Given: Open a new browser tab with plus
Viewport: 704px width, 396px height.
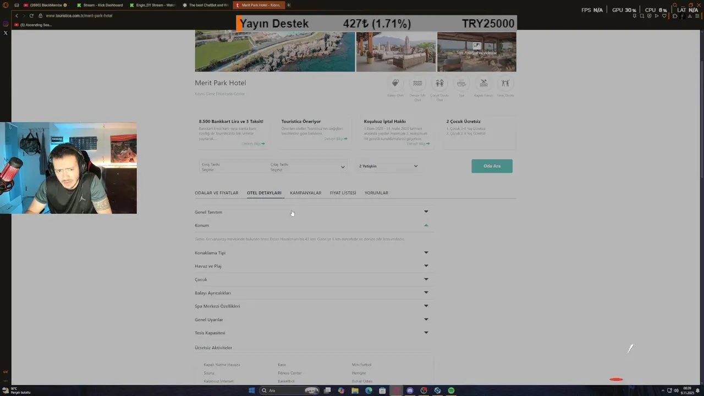Looking at the screenshot, I should (289, 5).
